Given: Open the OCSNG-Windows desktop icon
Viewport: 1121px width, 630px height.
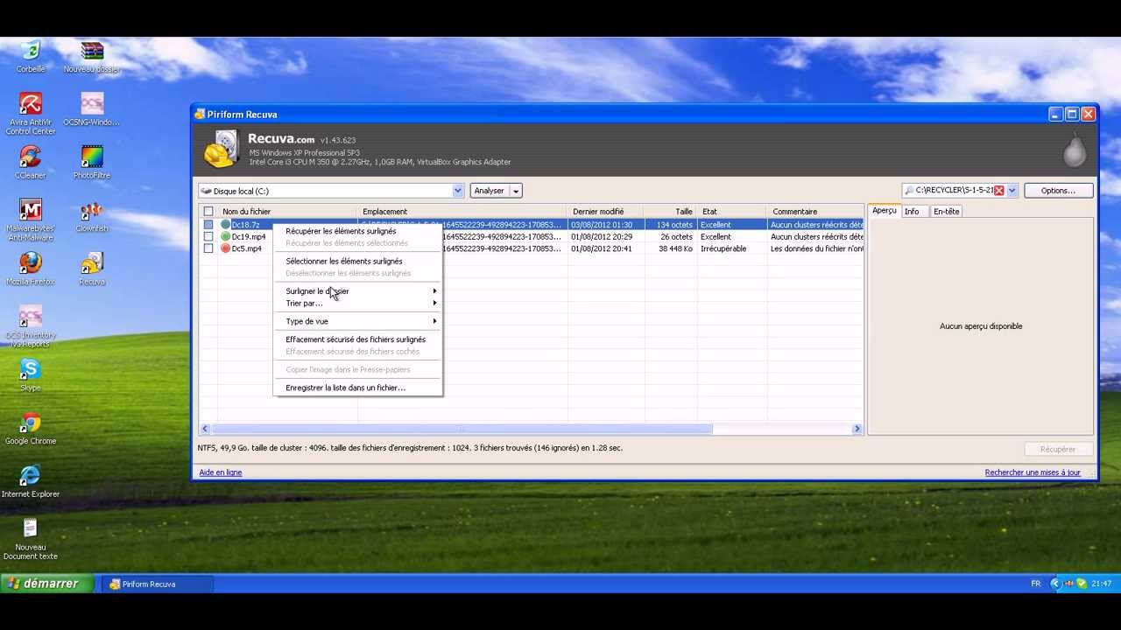Looking at the screenshot, I should tap(92, 109).
